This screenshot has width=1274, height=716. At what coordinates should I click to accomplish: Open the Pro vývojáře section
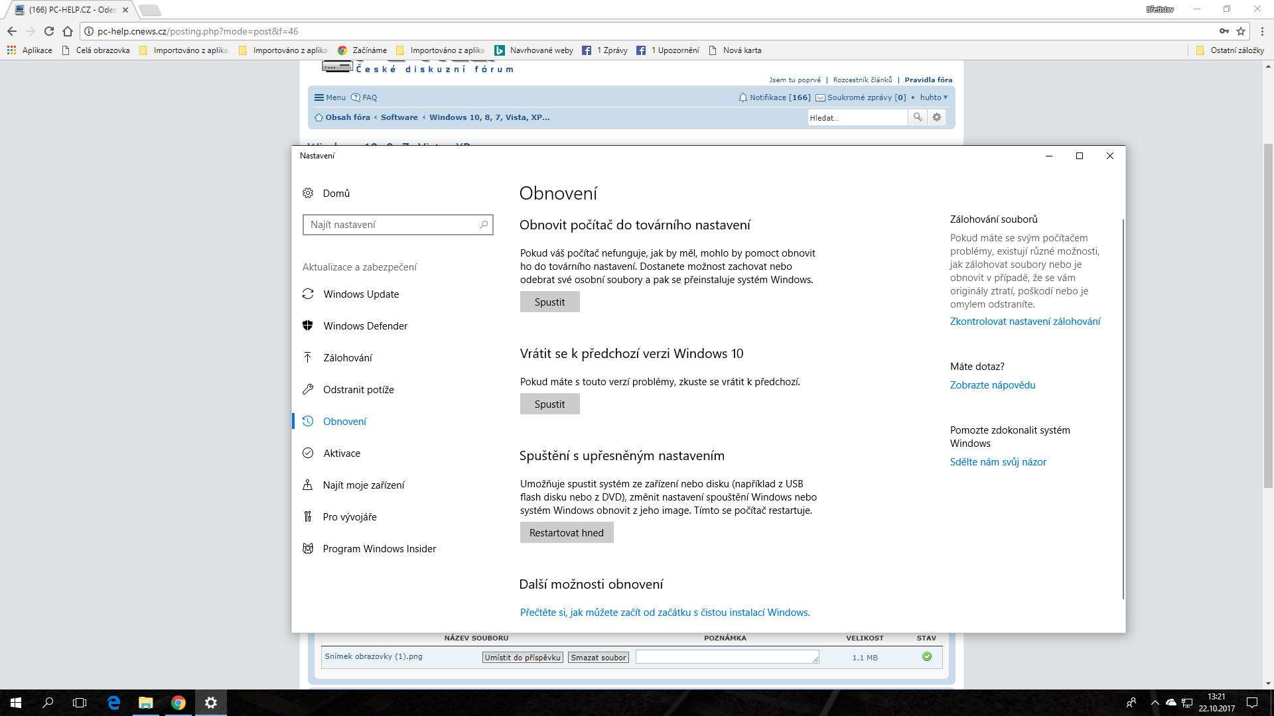tap(349, 516)
